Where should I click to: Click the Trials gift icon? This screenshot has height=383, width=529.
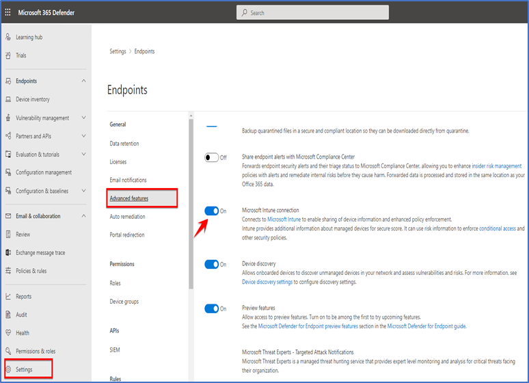[8, 55]
